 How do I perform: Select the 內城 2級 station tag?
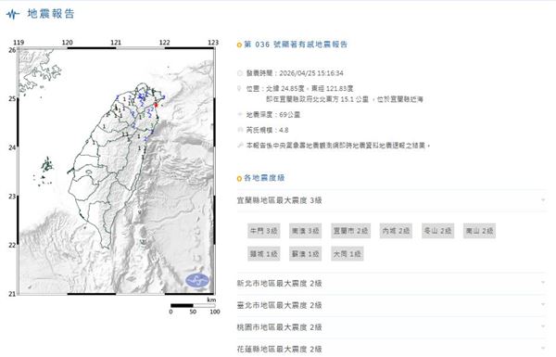(x=396, y=231)
